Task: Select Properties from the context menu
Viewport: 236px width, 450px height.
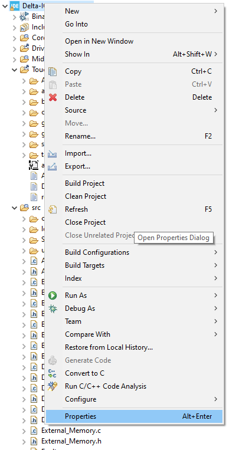Action: point(134,416)
